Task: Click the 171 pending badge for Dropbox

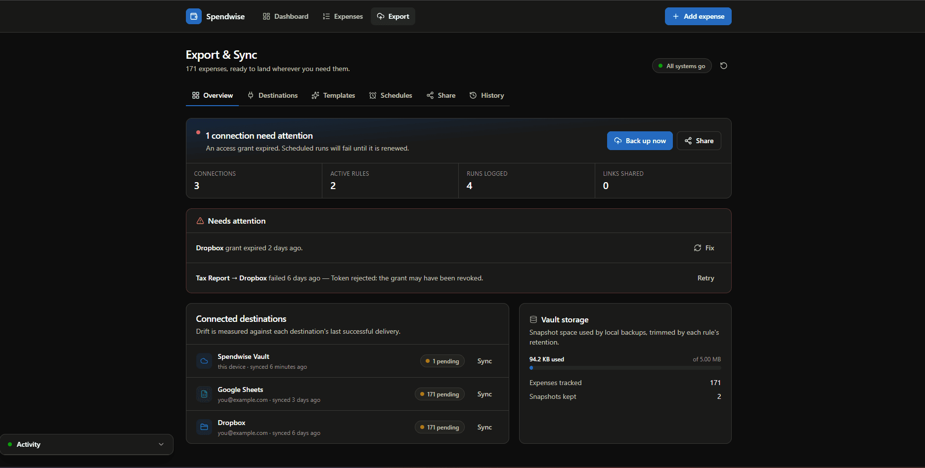Action: [440, 428]
